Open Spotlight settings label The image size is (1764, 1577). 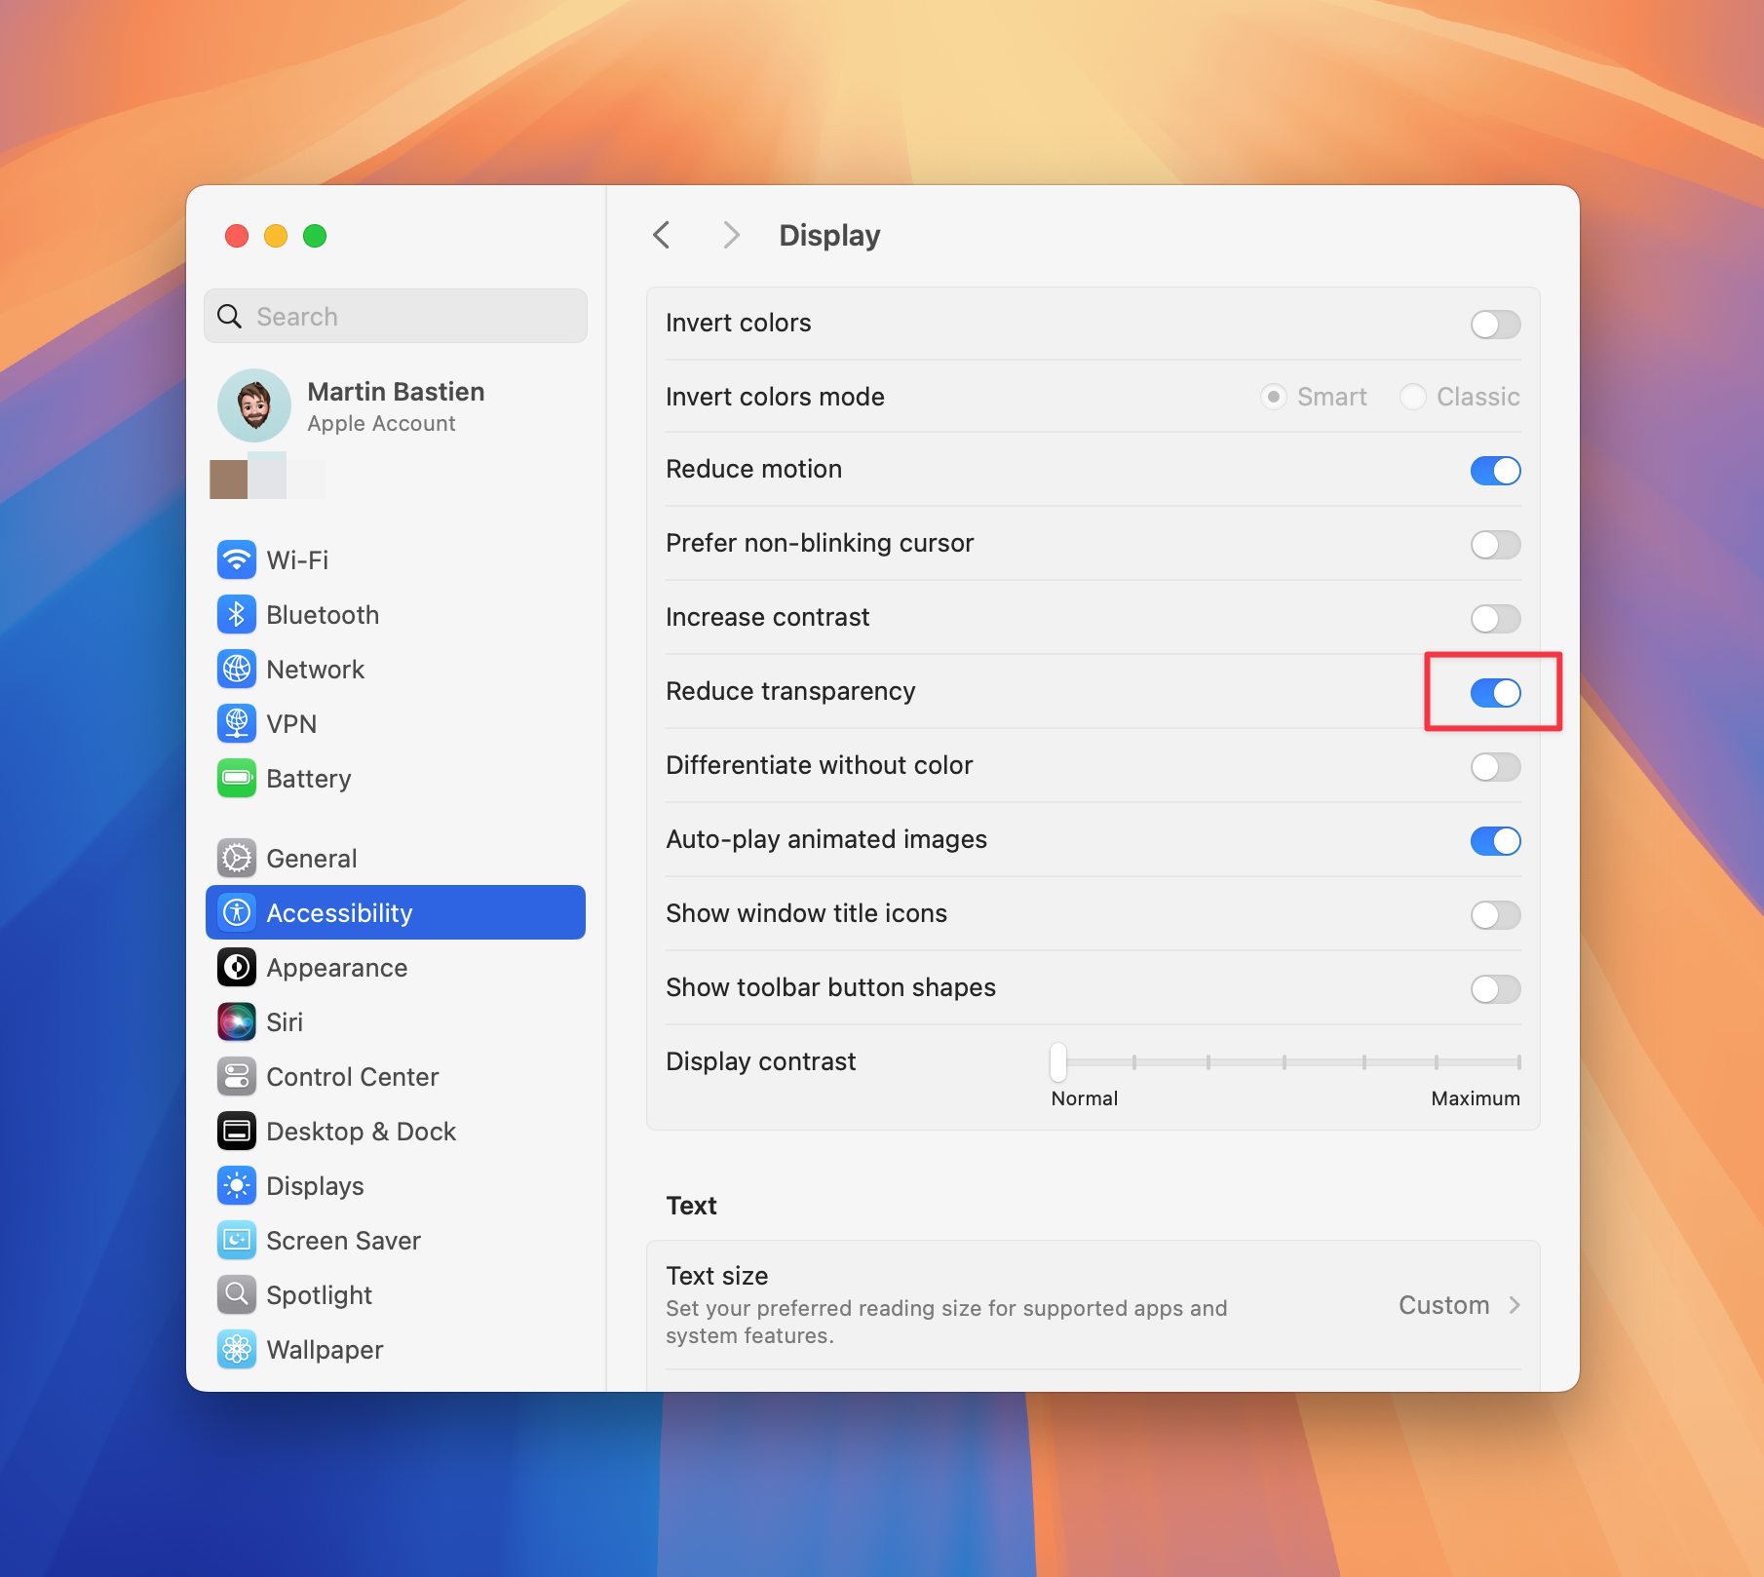click(319, 1295)
